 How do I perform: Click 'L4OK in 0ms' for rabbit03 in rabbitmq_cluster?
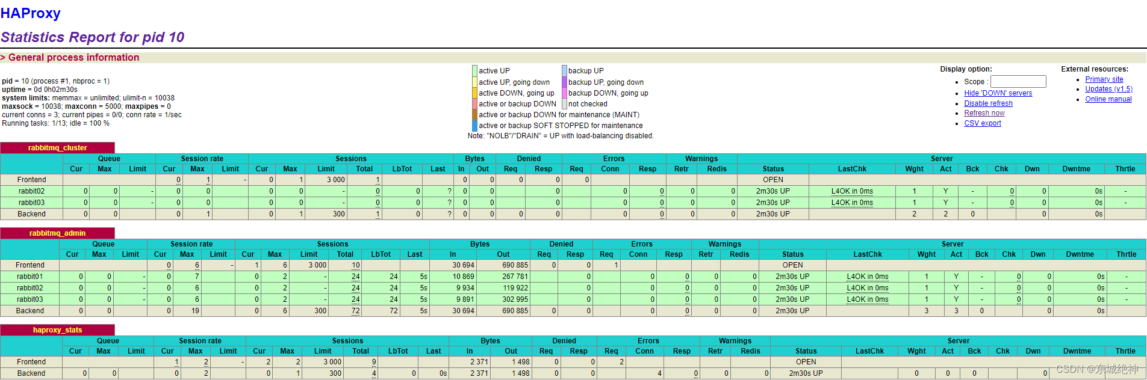click(x=852, y=203)
